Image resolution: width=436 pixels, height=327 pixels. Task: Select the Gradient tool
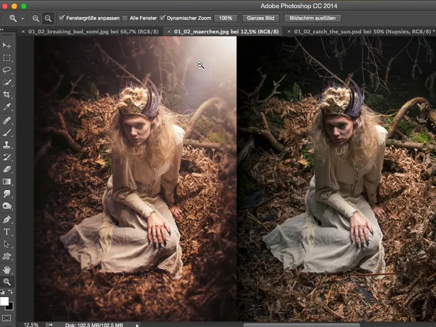pos(7,181)
